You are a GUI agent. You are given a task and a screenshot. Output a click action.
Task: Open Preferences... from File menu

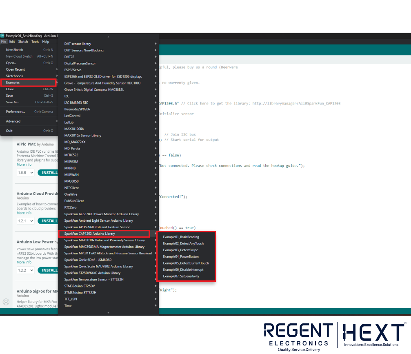point(29,112)
